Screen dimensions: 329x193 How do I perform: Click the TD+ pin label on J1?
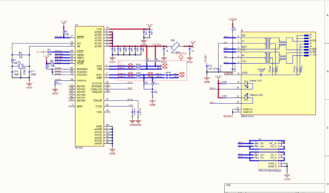[x=244, y=61]
